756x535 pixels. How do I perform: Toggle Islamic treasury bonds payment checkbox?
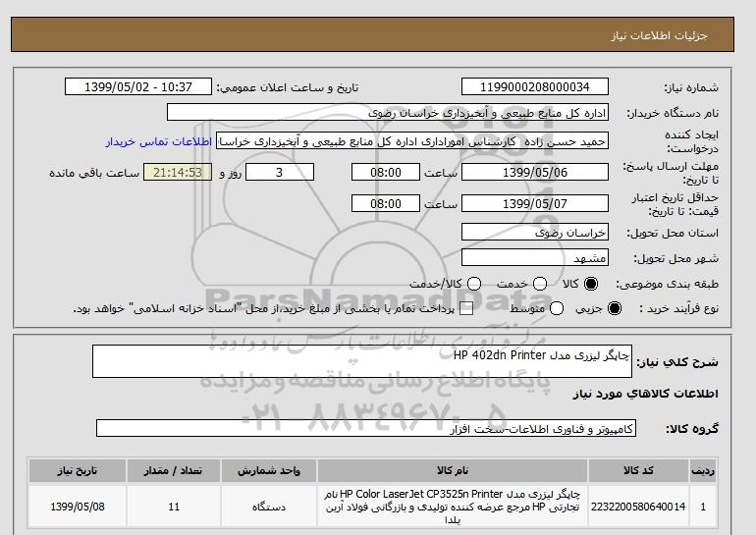(x=466, y=309)
